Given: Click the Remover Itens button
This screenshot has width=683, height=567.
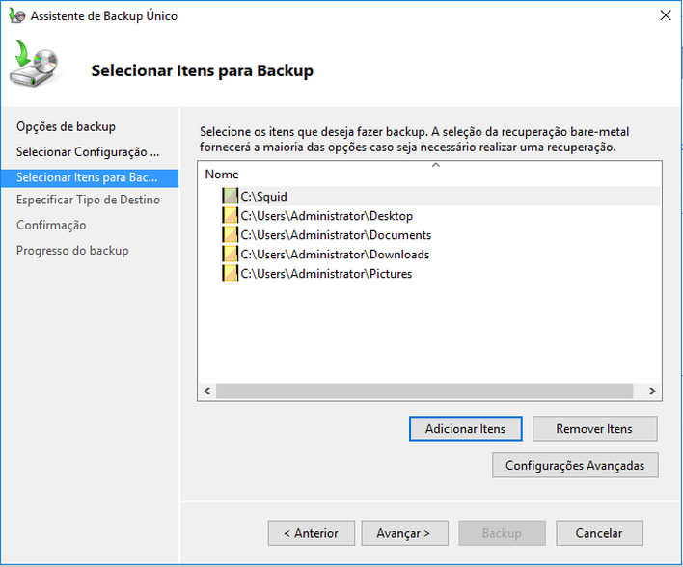Looking at the screenshot, I should pos(594,428).
